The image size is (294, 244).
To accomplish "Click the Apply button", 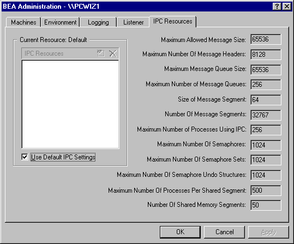I will tap(268, 232).
